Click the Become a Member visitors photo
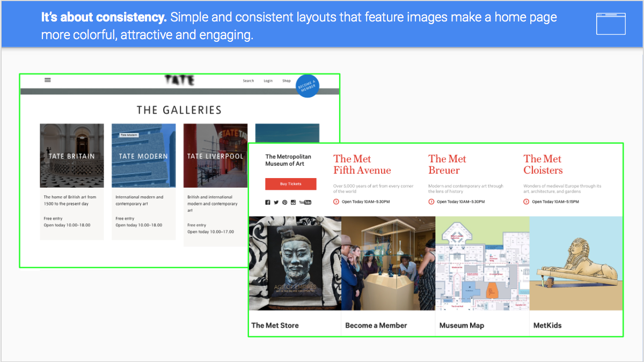The height and width of the screenshot is (362, 644). tap(388, 263)
